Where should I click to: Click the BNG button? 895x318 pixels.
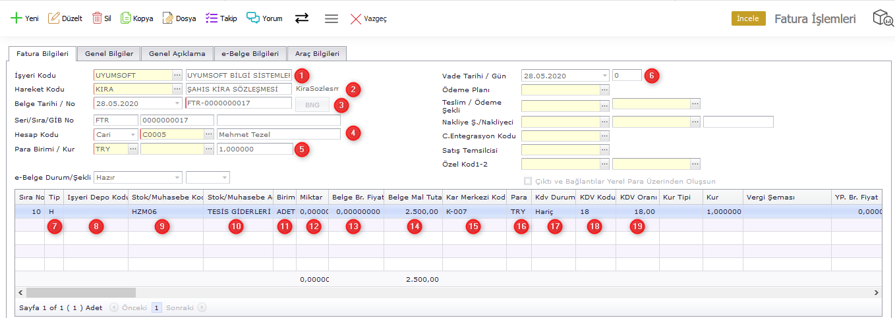pyautogui.click(x=312, y=105)
